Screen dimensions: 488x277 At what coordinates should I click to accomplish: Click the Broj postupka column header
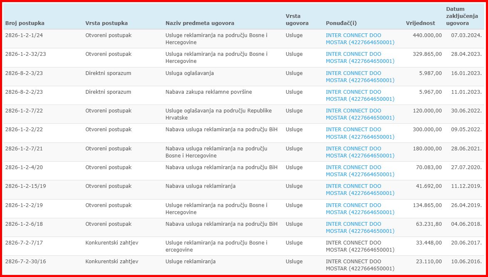25,23
